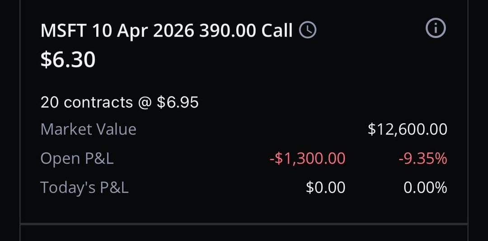Screen dimensions: 488x241
Task: Tap the Today's P&L label
Action: point(84,187)
